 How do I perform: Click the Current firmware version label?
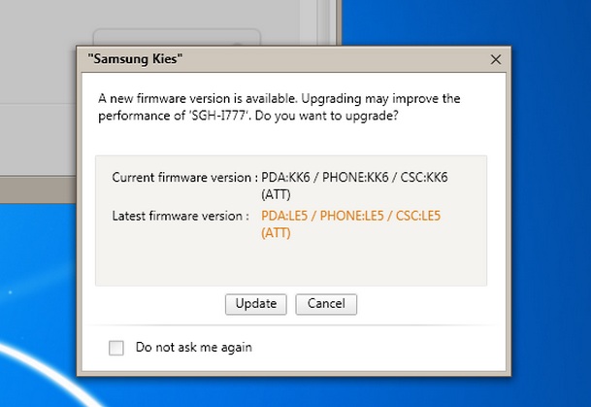pyautogui.click(x=184, y=178)
